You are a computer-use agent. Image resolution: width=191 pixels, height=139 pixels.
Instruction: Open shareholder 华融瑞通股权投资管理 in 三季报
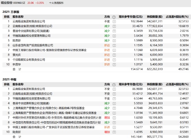point(32,36)
